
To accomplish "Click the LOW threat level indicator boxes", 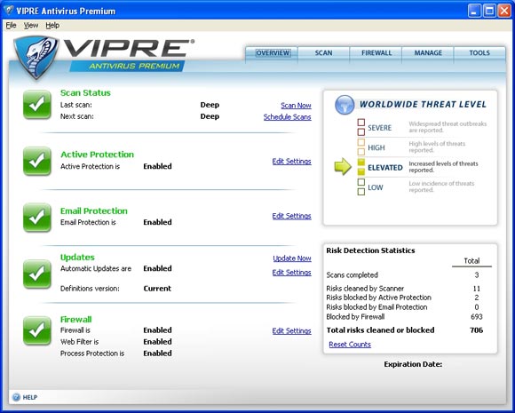I will (x=361, y=187).
